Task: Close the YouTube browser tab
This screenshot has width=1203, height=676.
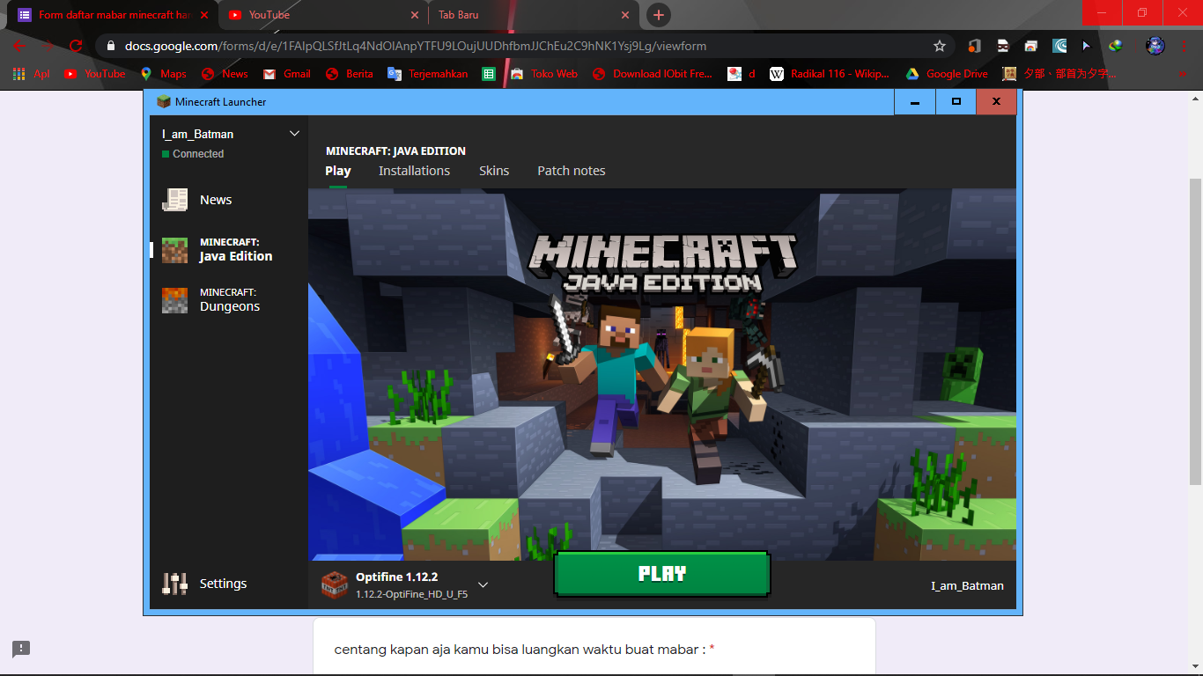Action: pos(415,15)
